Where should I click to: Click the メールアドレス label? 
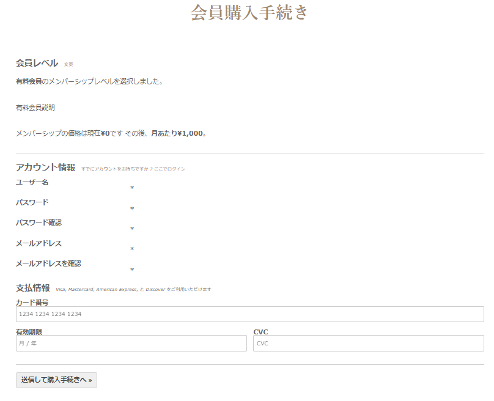click(x=39, y=243)
